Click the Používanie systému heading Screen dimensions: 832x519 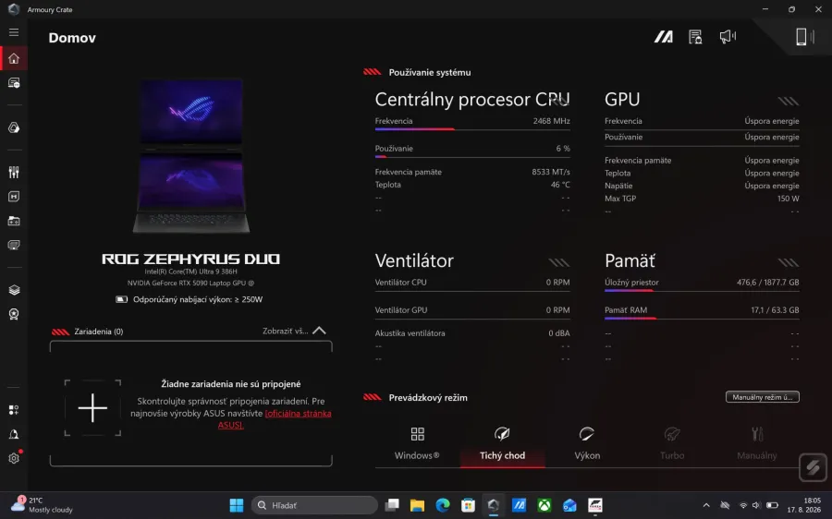pyautogui.click(x=430, y=72)
